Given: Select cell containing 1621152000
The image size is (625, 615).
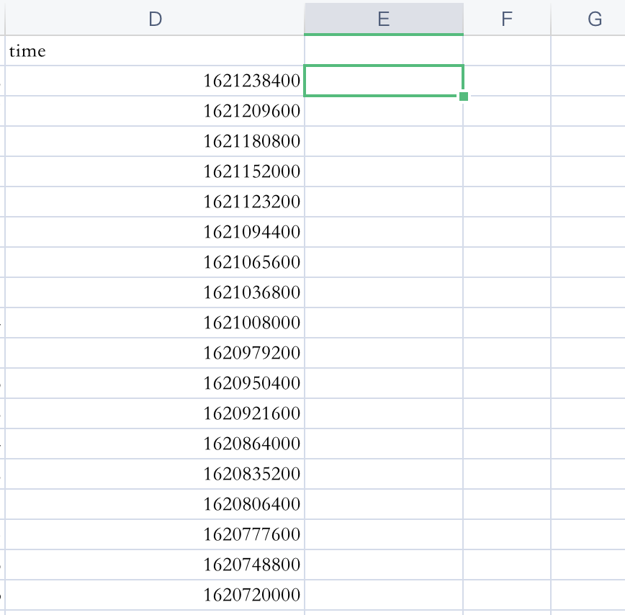Looking at the screenshot, I should pyautogui.click(x=155, y=172).
